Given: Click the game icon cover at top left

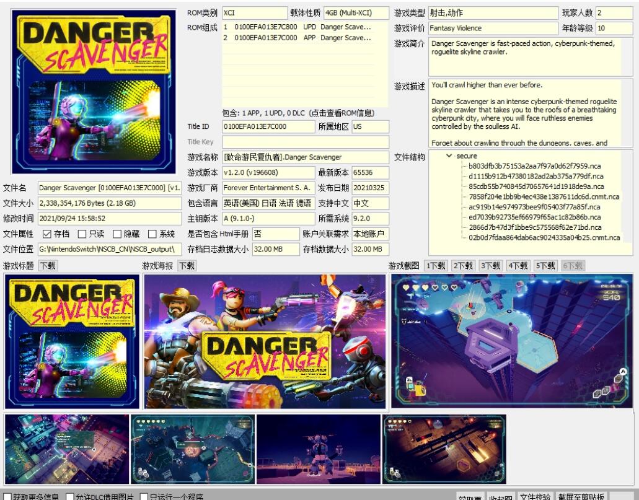Looking at the screenshot, I should (x=94, y=92).
